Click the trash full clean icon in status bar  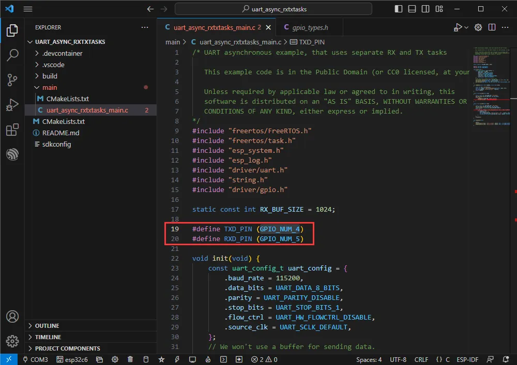130,359
